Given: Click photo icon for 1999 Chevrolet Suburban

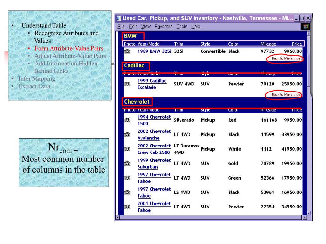Looking at the screenshot, I should pyautogui.click(x=127, y=164).
